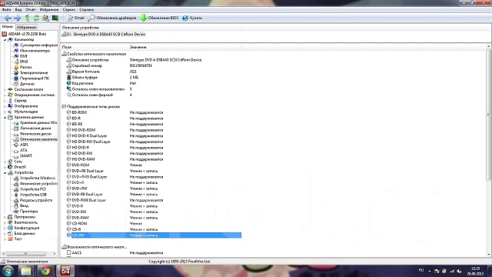Expand the Операционная система node
This screenshot has height=277, width=492.
(5, 95)
